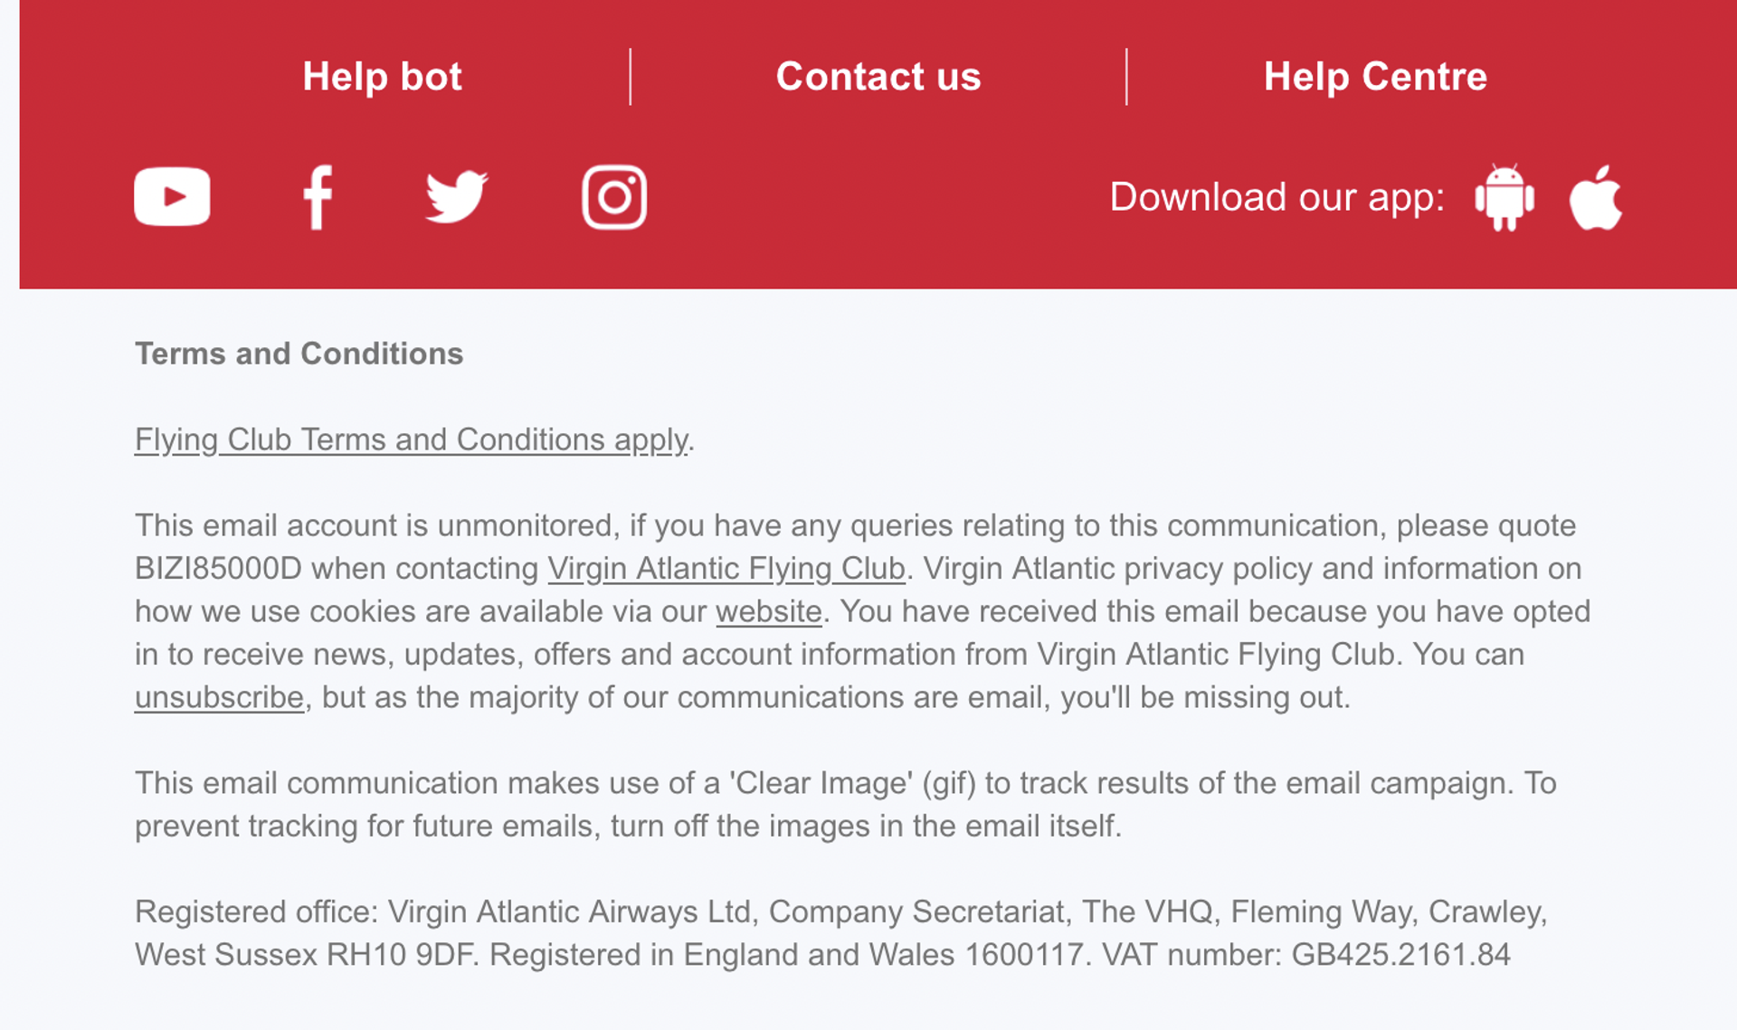Click the underlined website link
The height and width of the screenshot is (1030, 1737).
[x=769, y=612]
